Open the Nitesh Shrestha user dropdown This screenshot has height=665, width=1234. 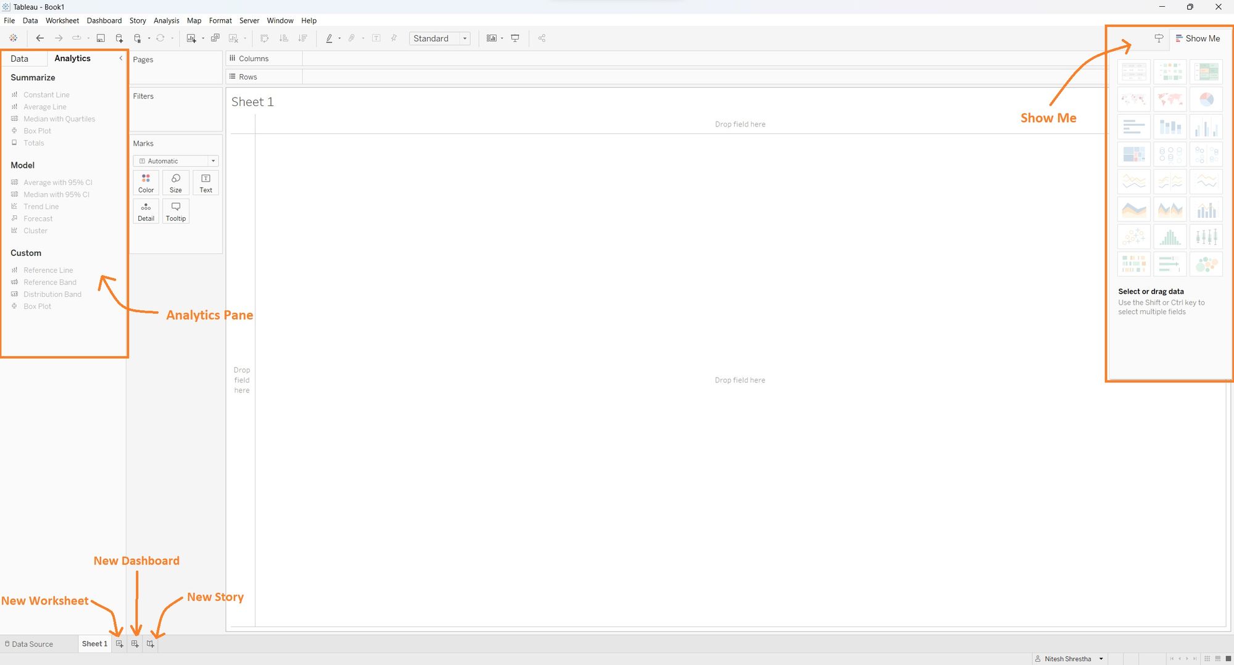coord(1069,659)
